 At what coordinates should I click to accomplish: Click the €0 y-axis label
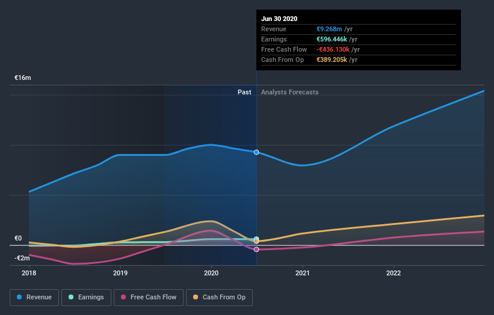click(18, 238)
